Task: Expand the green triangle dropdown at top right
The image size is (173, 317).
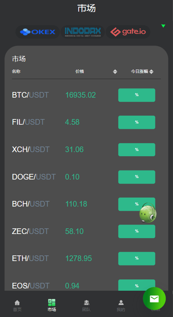Action: (163, 26)
